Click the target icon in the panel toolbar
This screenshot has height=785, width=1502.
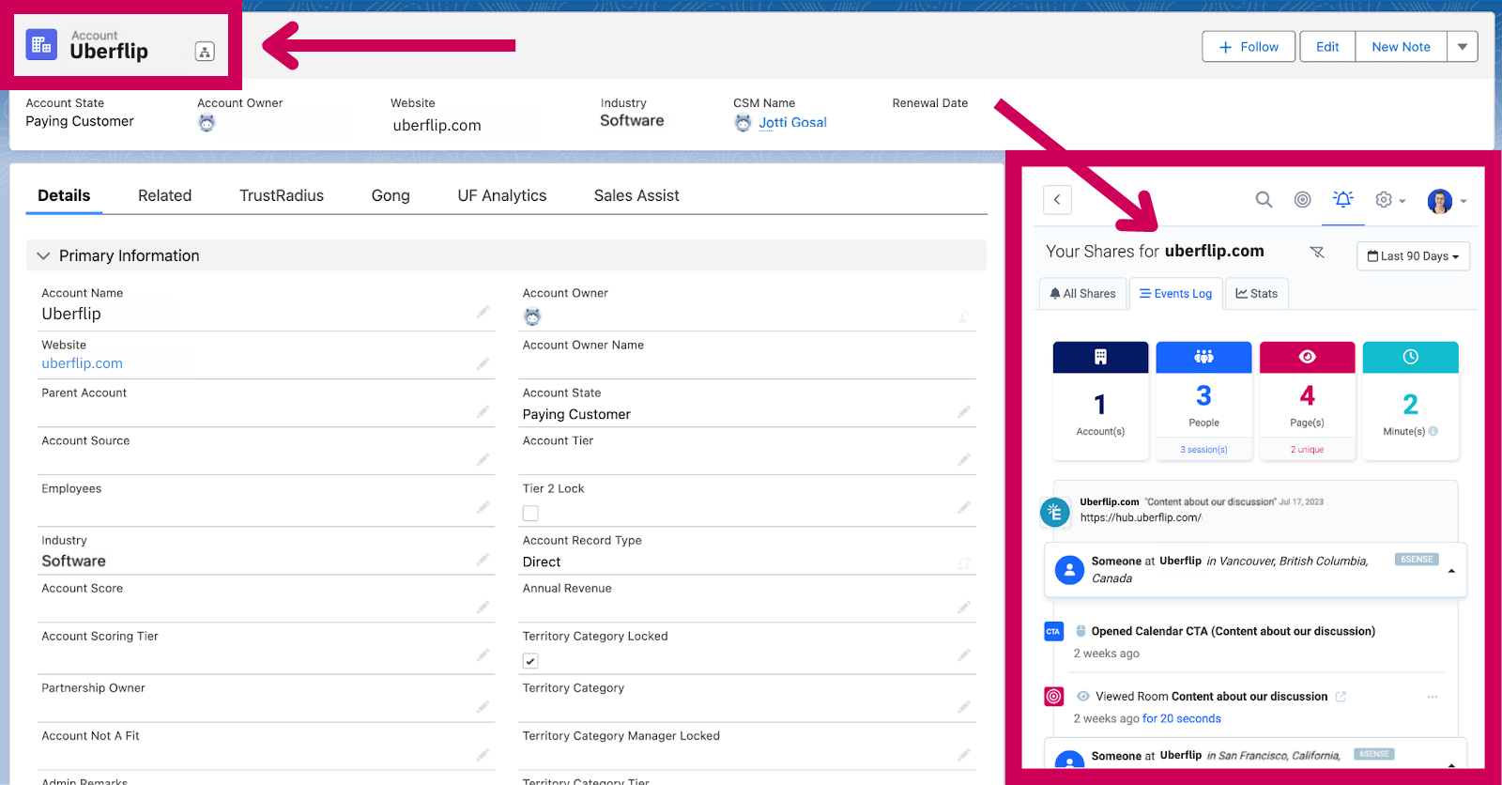point(1302,199)
